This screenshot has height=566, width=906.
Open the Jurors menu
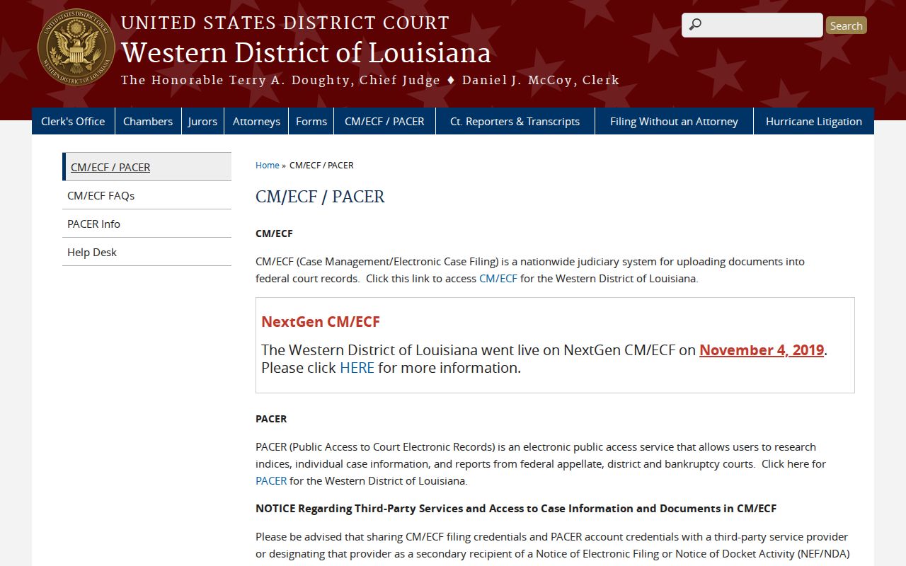(x=202, y=121)
